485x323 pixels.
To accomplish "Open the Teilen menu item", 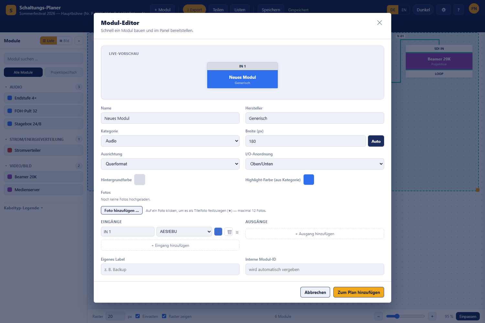I will 218,10.
